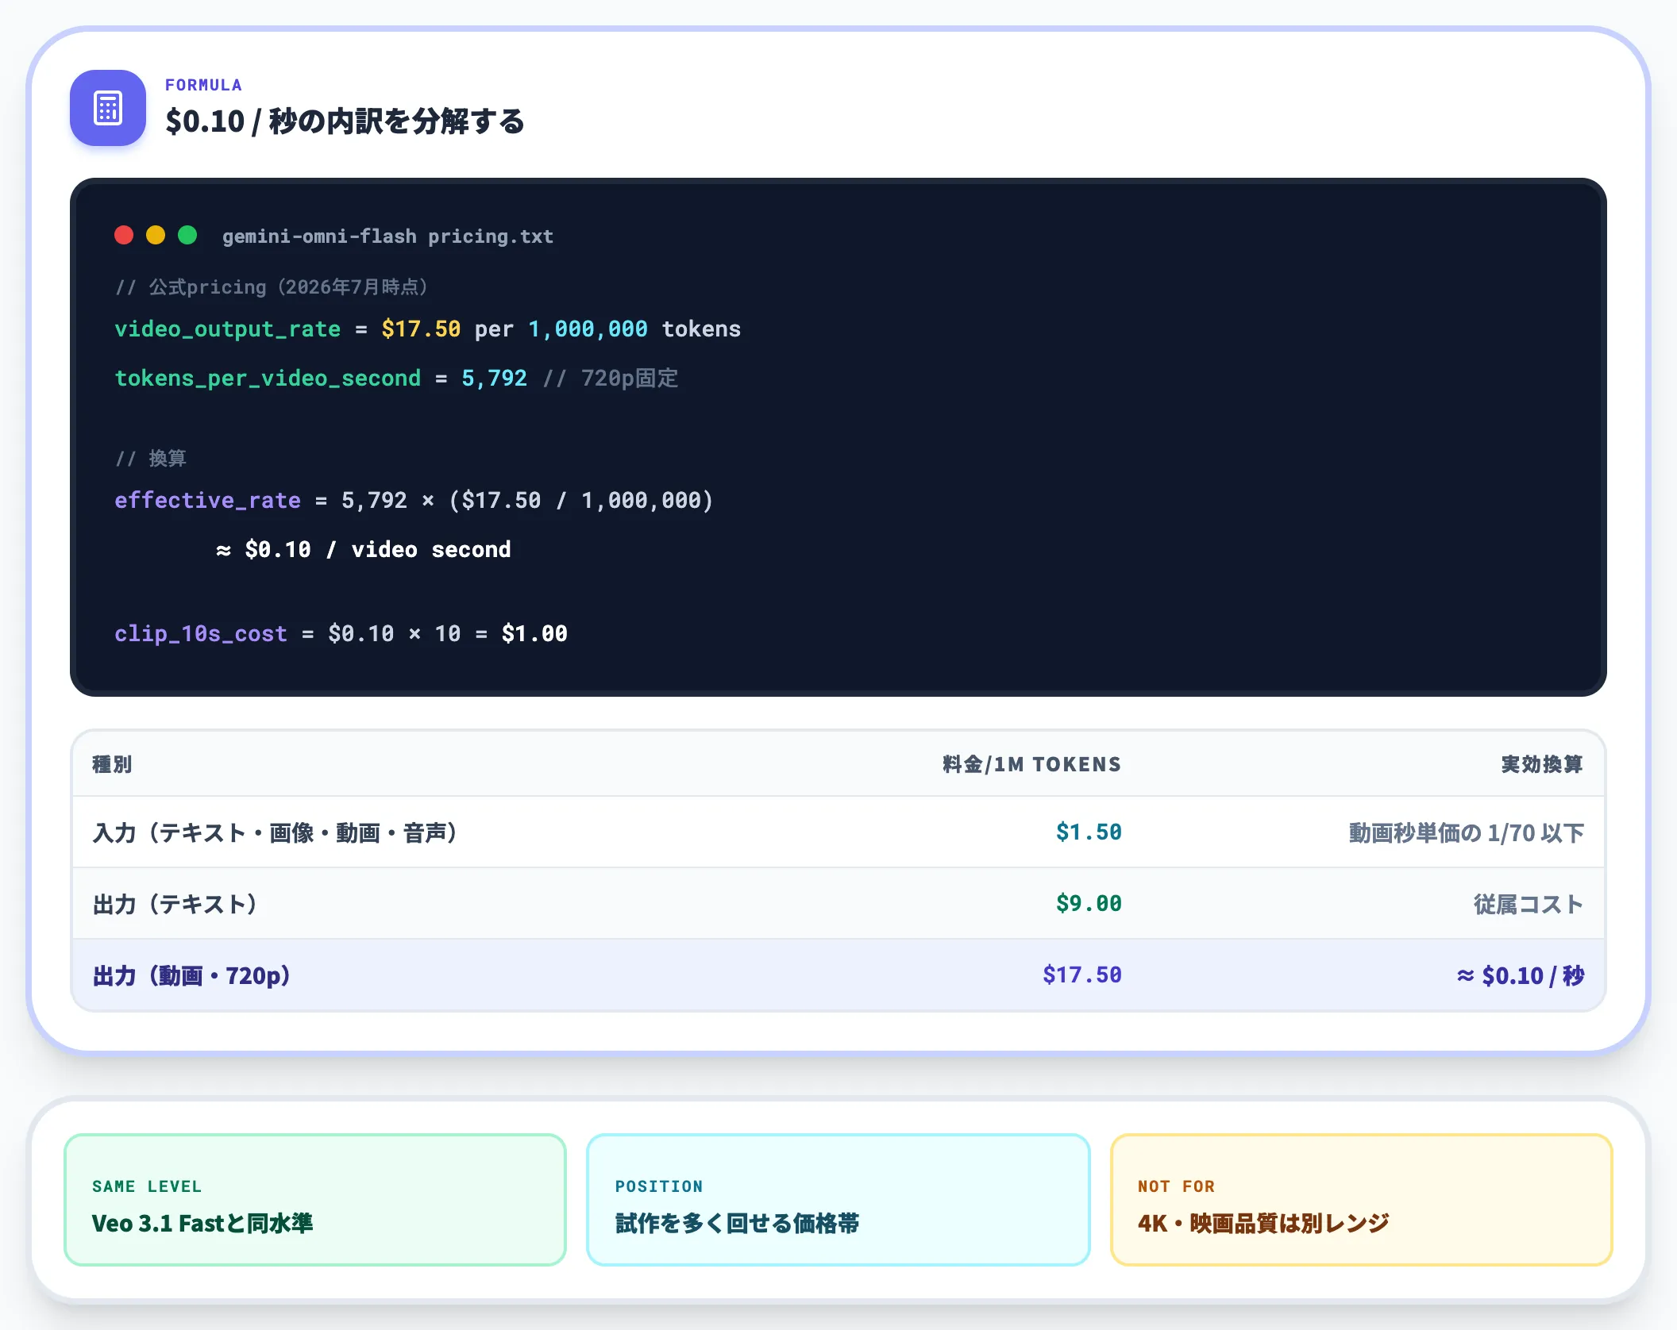Select the gemini-omni-flash pricing.txt filename
1677x1330 pixels.
point(387,236)
